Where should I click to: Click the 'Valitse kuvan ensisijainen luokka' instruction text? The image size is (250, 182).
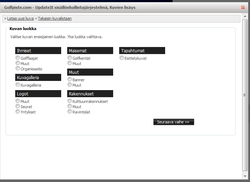[x=56, y=37]
